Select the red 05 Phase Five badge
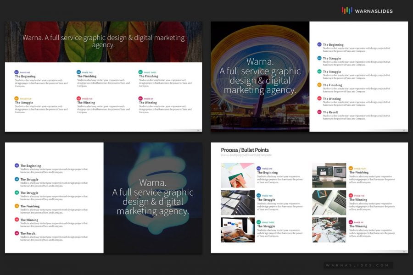 (x=78, y=98)
